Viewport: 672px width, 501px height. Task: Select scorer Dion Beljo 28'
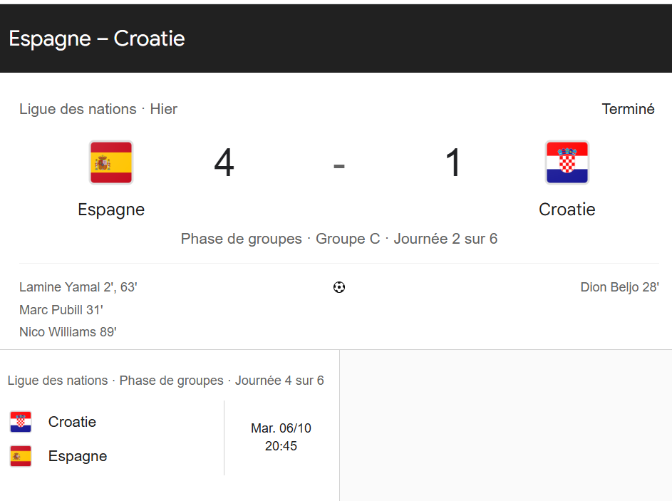(620, 287)
